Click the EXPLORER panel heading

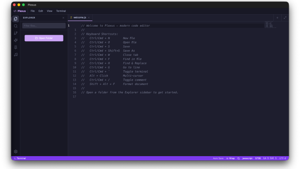click(29, 18)
